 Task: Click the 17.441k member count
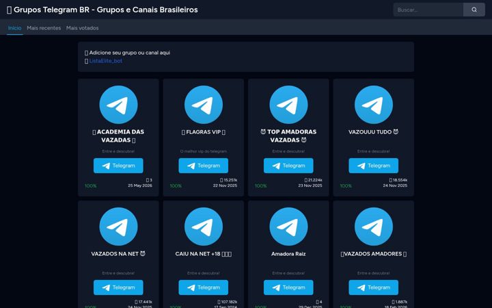tap(143, 302)
